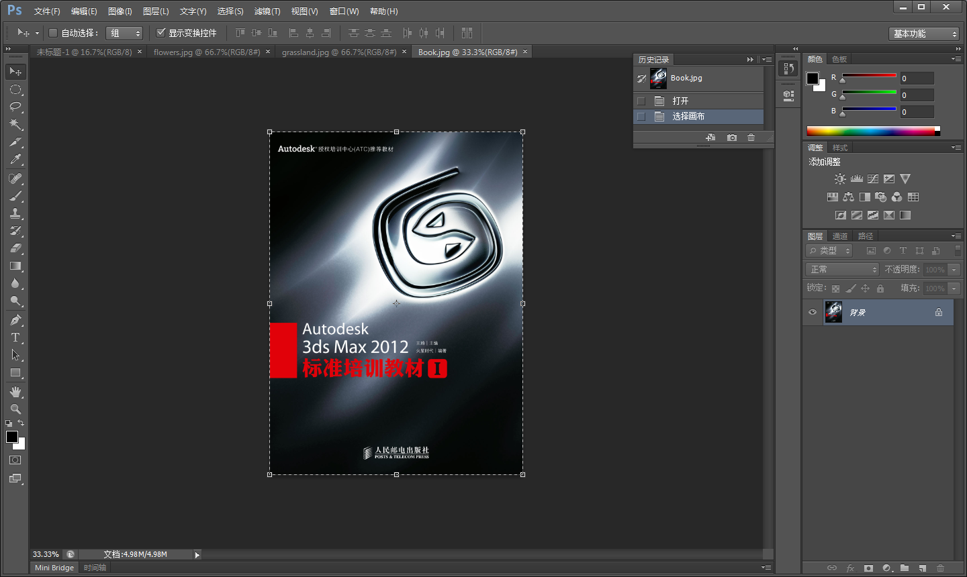Open the 不透明度 opacity dropdown arrow
Image resolution: width=967 pixels, height=577 pixels.
[954, 270]
